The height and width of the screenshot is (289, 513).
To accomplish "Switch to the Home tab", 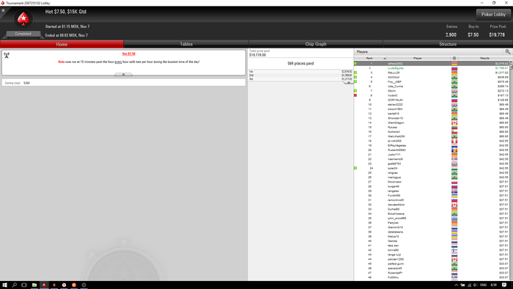I will (62, 44).
